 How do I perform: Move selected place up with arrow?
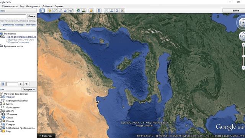(21, 84)
